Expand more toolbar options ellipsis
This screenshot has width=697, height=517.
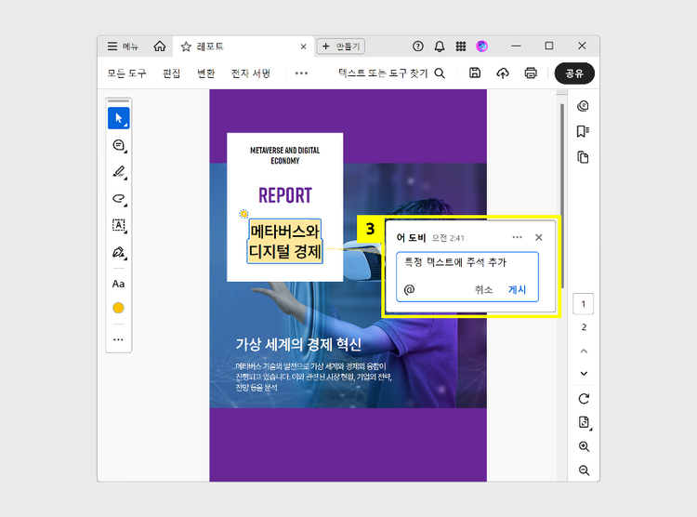coord(301,73)
